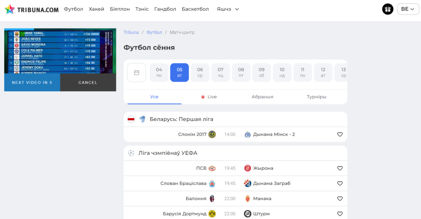Select date 06 ср
Image resolution: width=421 pixels, height=219 pixels.
pos(200,72)
